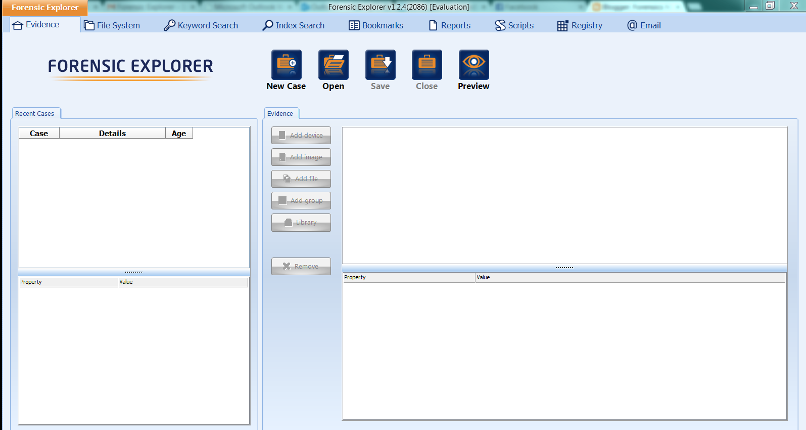Click the New Case briefcase icon
Screen dimensions: 806x430
tap(287, 65)
